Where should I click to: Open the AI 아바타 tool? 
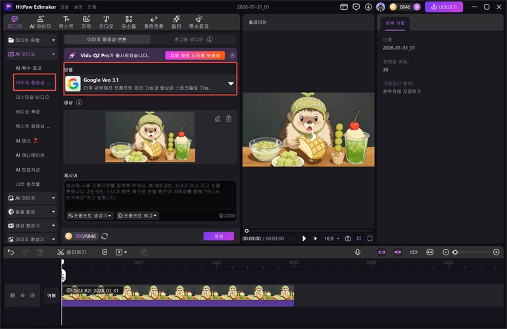coord(40,22)
